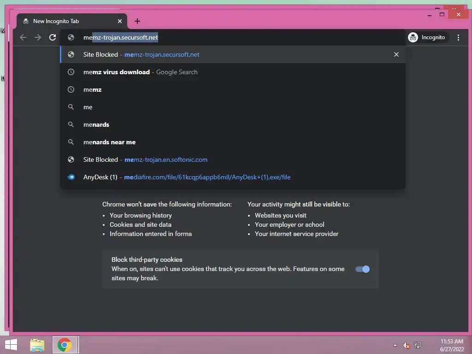Screen dimensions: 472x354
Task: Choose the 'menards near me' suggestion
Action: tap(232, 142)
